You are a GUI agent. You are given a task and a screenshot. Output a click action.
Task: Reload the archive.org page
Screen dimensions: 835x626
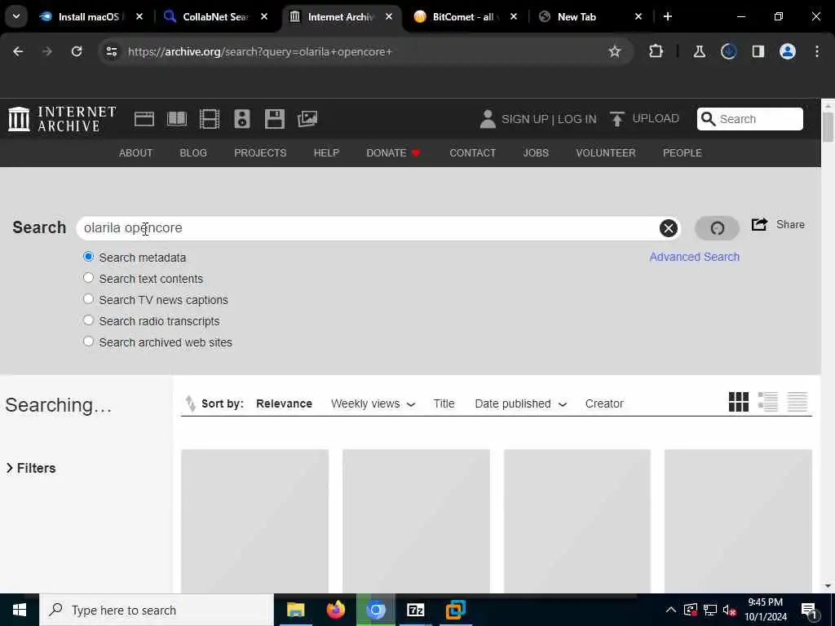(77, 51)
